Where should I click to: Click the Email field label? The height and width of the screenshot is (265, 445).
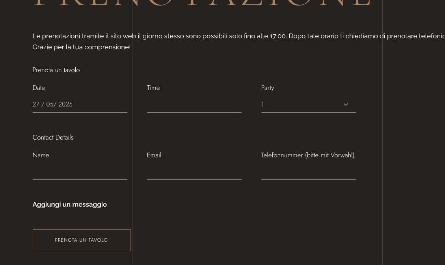click(x=154, y=155)
